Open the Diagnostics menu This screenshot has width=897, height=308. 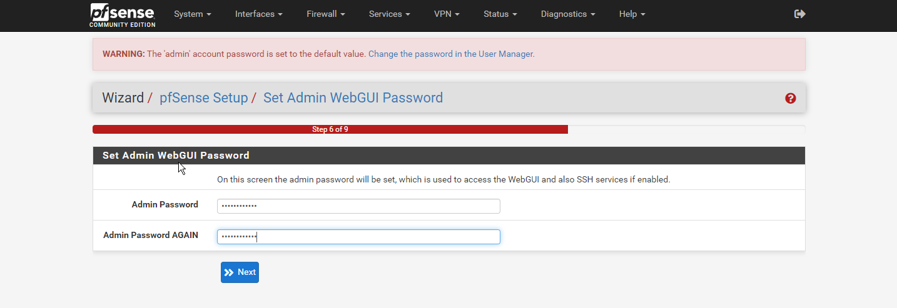568,14
